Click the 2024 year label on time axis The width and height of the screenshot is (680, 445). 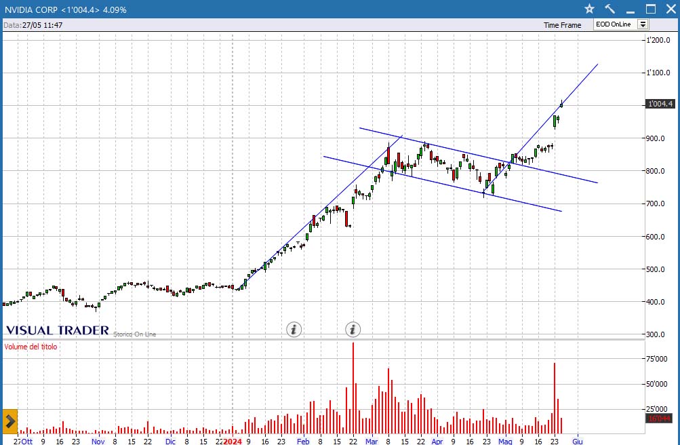point(233,441)
